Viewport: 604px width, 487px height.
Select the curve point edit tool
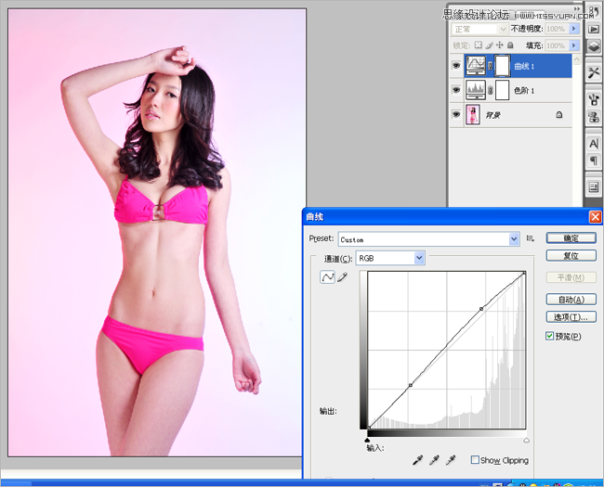pyautogui.click(x=327, y=277)
